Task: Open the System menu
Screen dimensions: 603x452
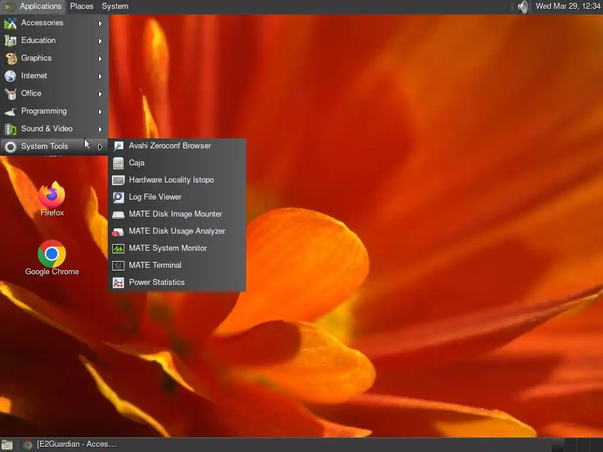Action: [115, 6]
